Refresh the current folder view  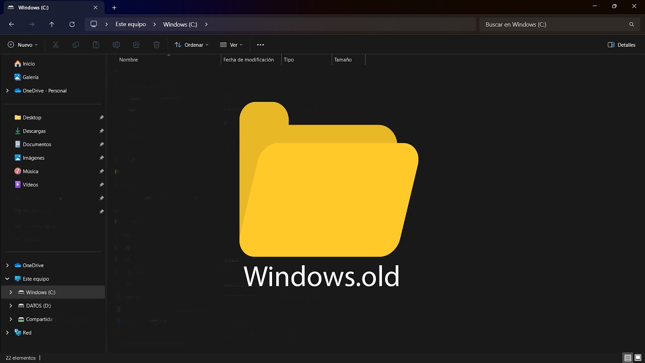tap(72, 24)
